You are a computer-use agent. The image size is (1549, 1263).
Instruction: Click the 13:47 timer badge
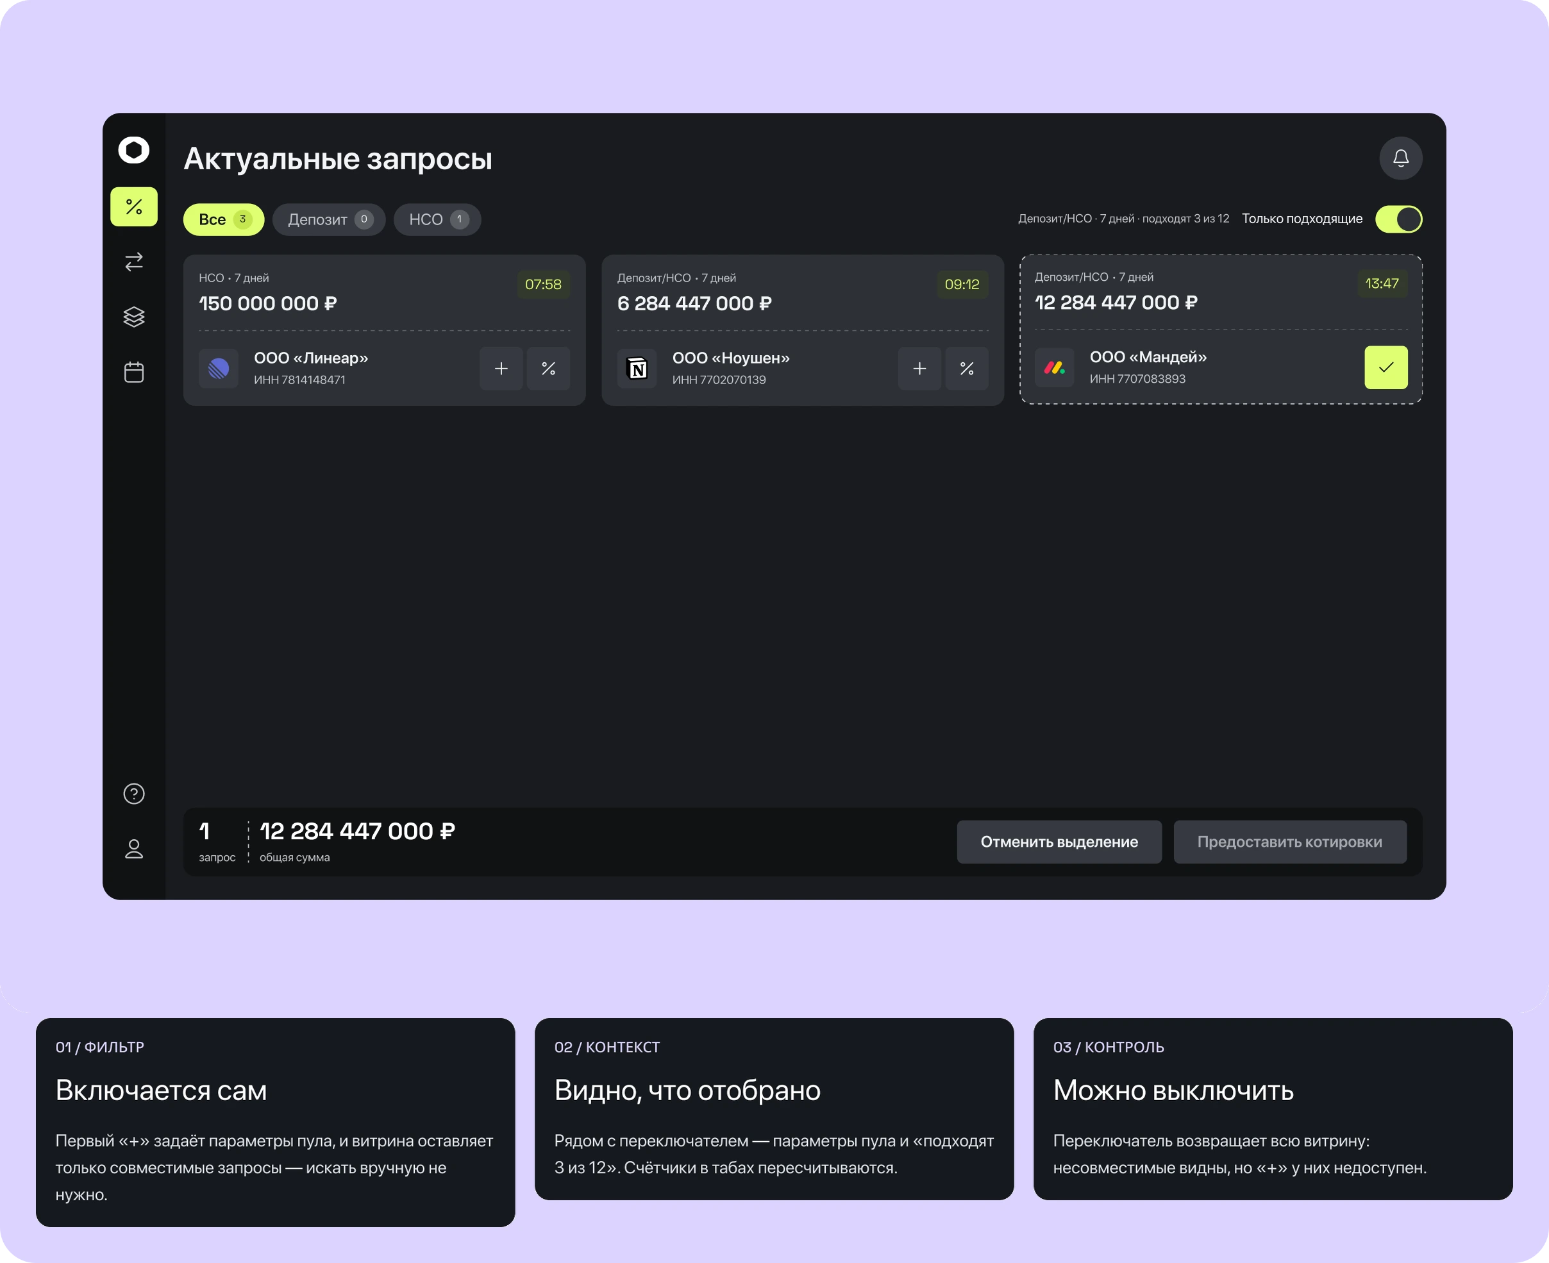(1382, 283)
